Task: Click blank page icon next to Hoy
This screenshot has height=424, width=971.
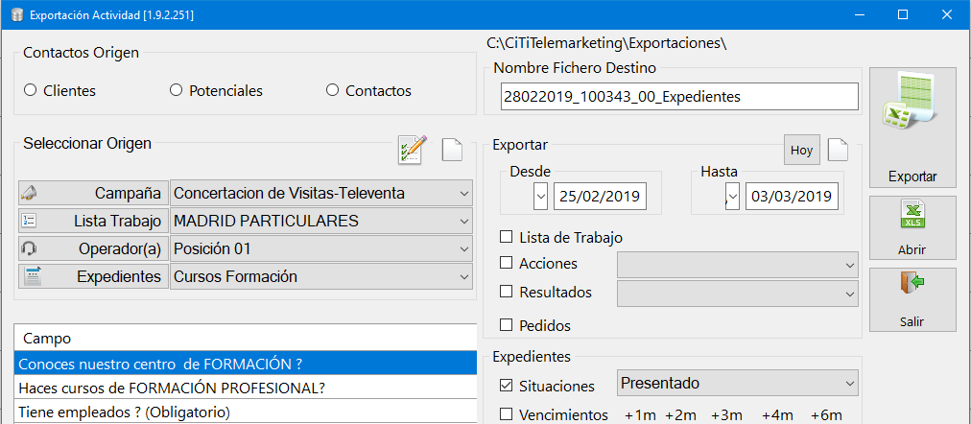Action: [838, 150]
